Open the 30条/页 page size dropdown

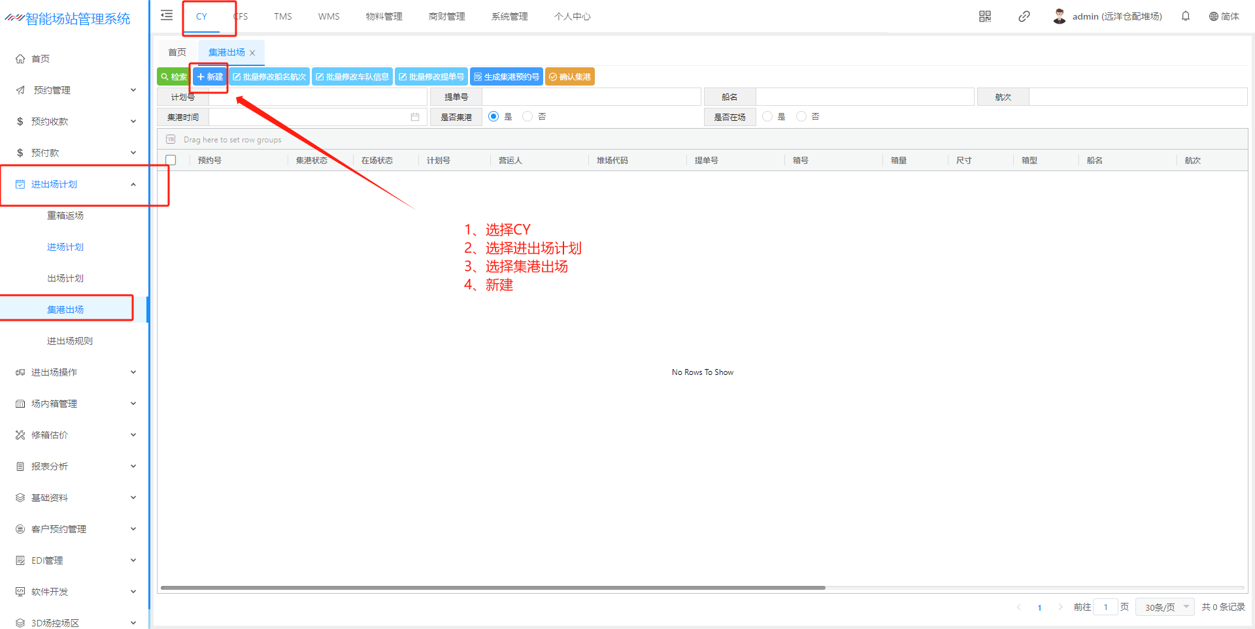click(1165, 607)
